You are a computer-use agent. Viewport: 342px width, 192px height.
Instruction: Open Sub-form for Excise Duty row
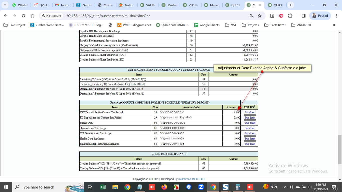pos(250,123)
